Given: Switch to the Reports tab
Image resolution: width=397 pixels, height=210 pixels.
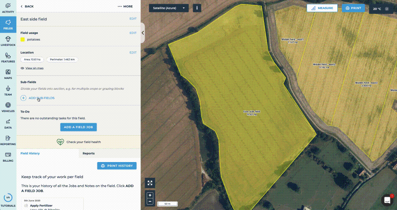Looking at the screenshot, I should click(89, 153).
